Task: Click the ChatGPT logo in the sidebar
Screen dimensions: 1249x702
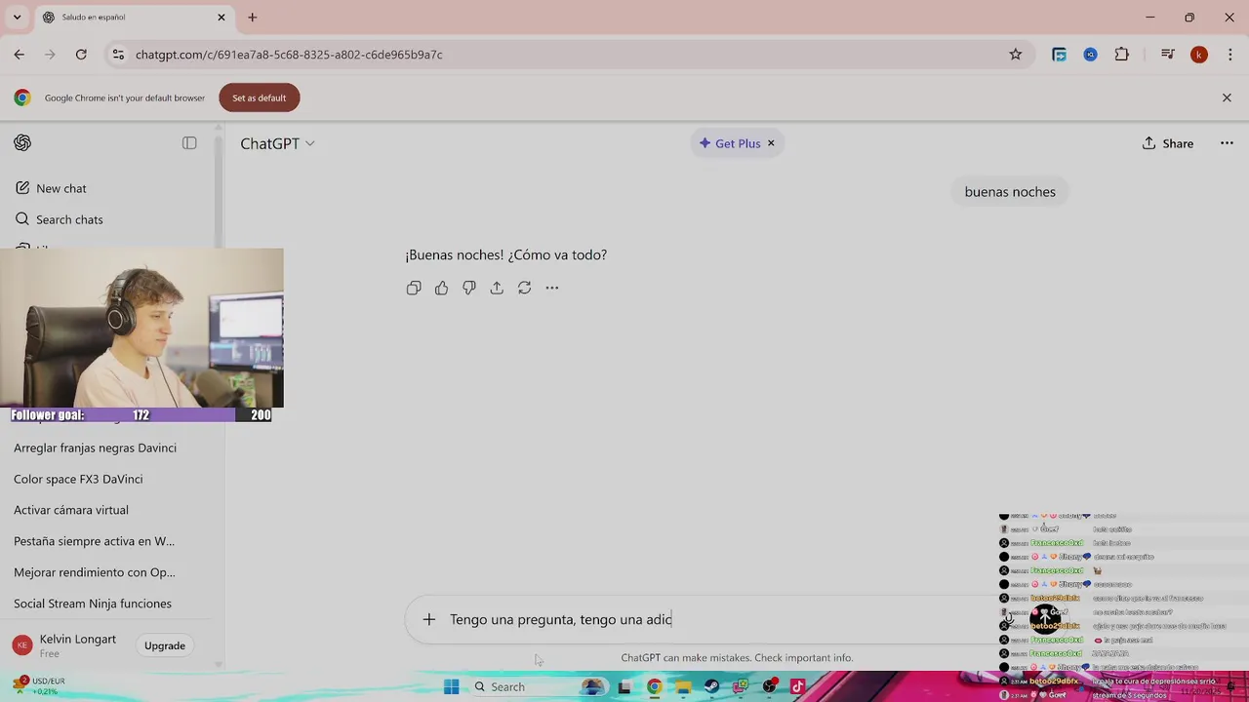Action: pyautogui.click(x=22, y=143)
